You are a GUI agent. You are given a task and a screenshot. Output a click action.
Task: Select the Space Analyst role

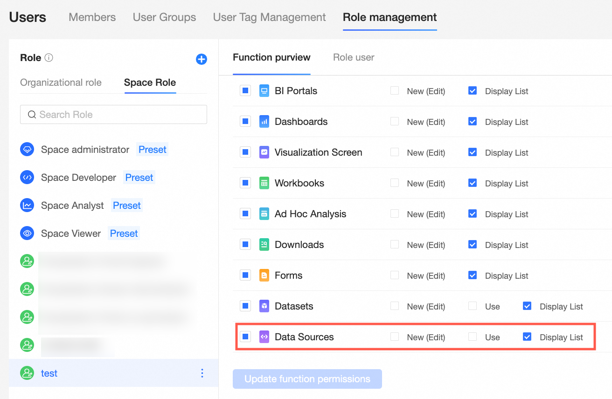pos(72,206)
